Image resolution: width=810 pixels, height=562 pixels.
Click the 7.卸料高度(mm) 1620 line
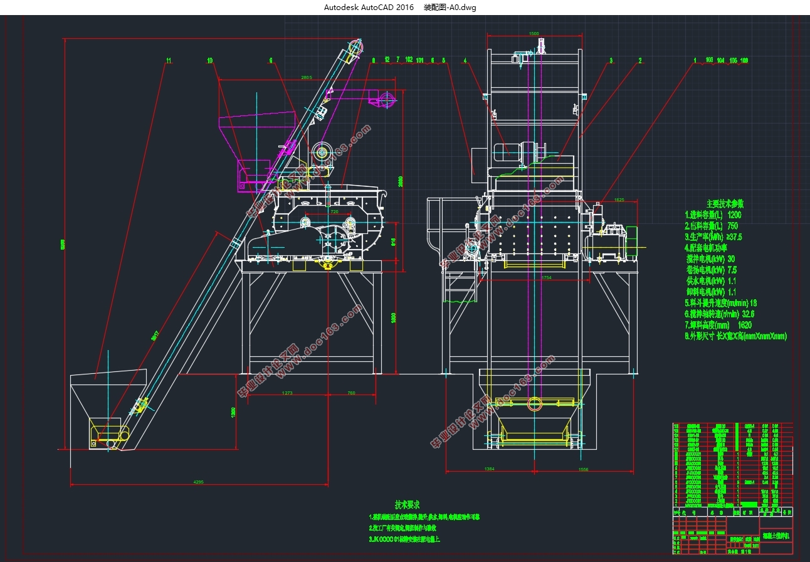click(x=718, y=325)
